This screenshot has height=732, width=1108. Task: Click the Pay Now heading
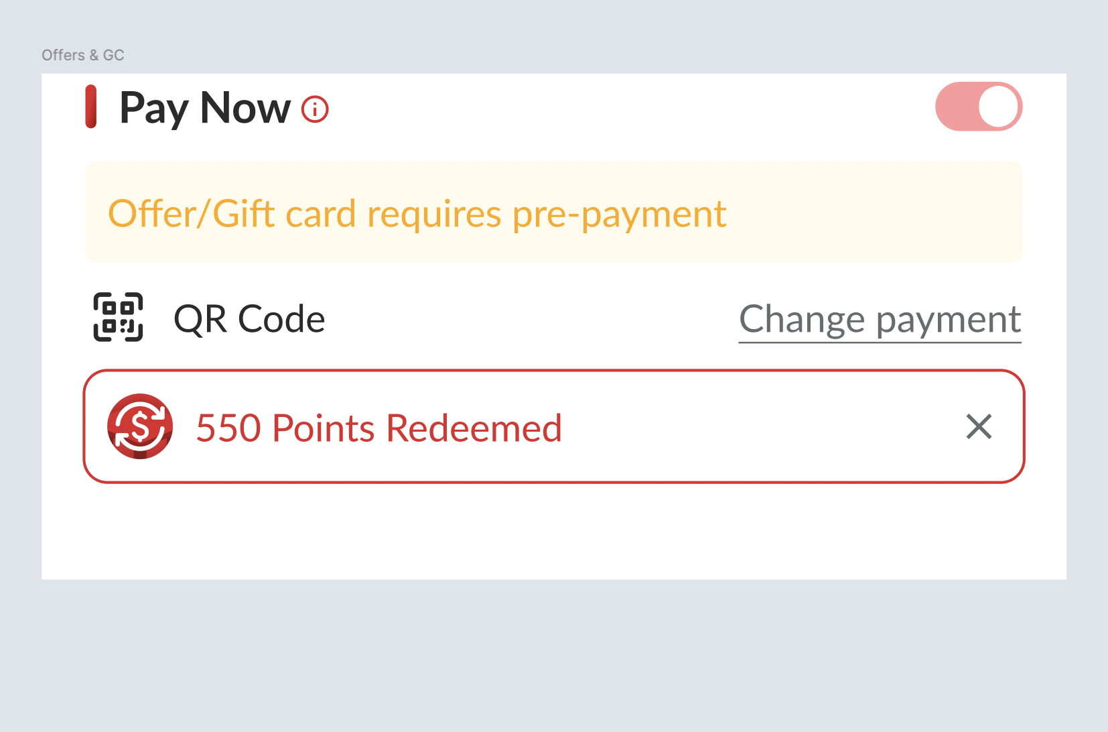tap(205, 108)
